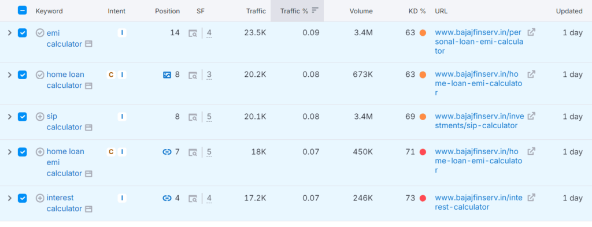Uncheck the interest calculator row checkbox
Screen dimensions: 592x227
click(23, 198)
